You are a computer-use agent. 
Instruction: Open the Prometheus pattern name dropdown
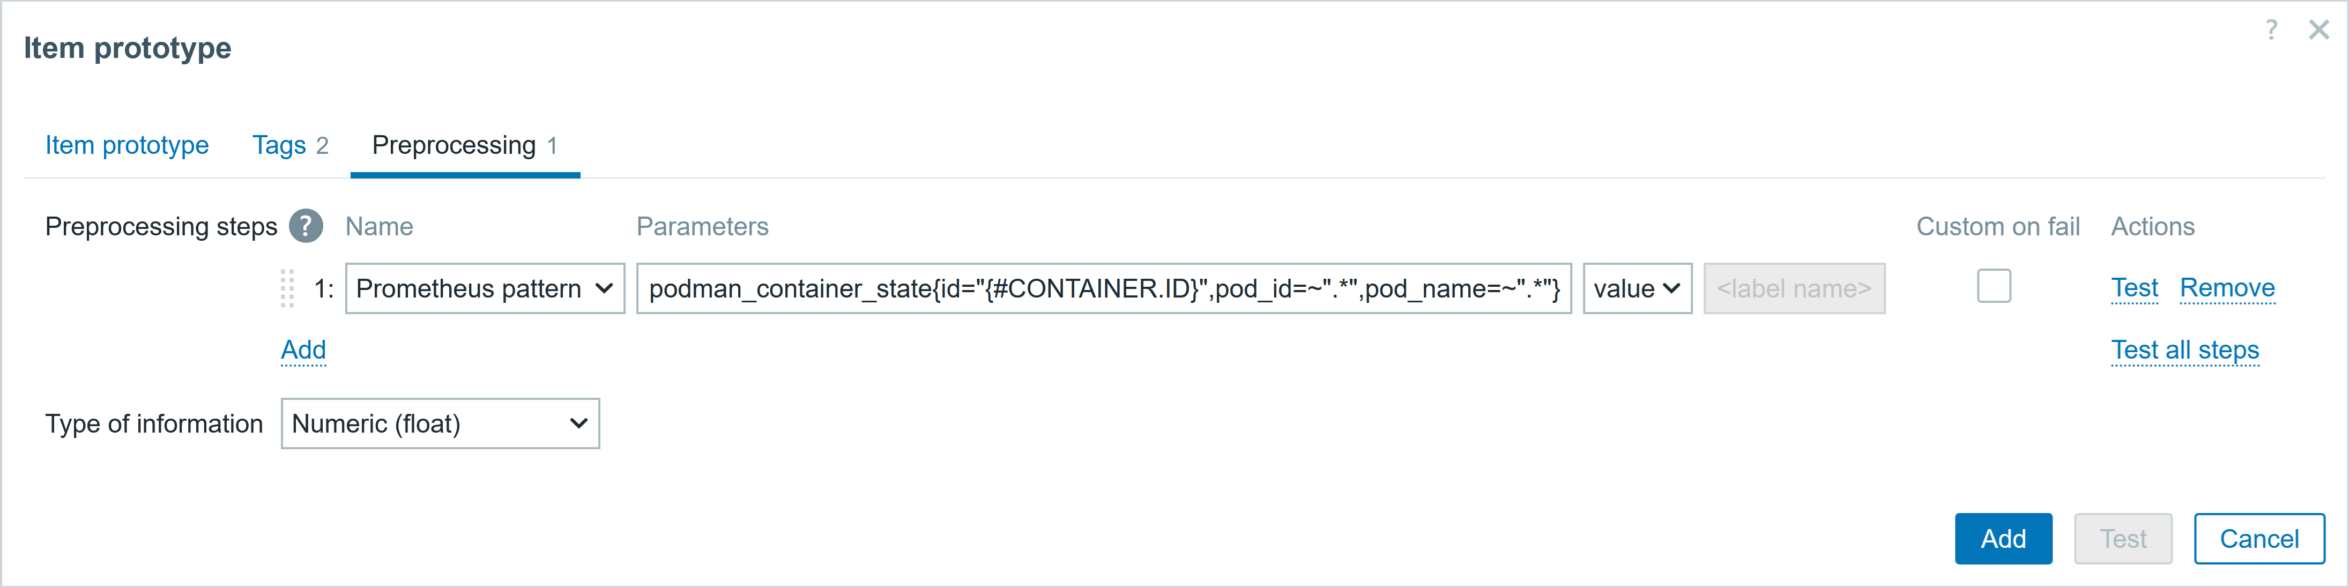click(x=485, y=289)
